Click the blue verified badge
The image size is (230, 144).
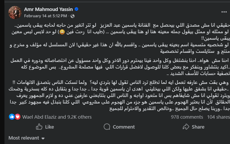coord(76,9)
